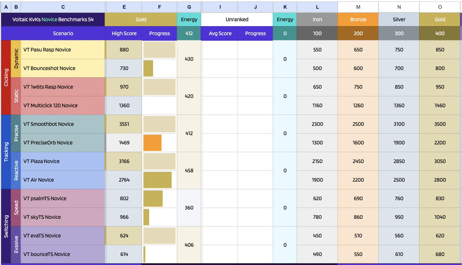The image size is (462, 265).
Task: Select VT psalmTS Novice scenario cell
Action: 63,198
